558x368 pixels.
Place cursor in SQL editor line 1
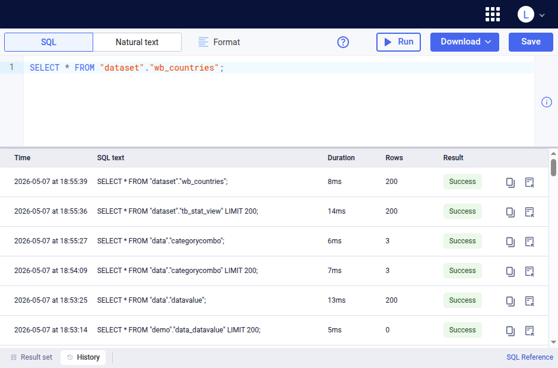tap(278, 68)
